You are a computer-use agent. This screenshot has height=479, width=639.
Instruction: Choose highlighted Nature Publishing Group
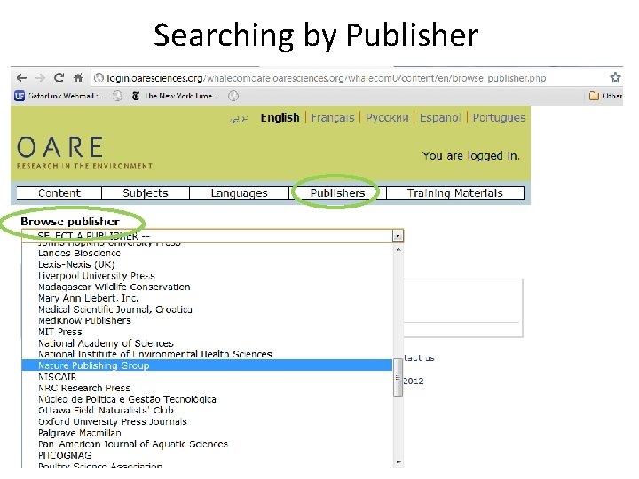pos(207,365)
